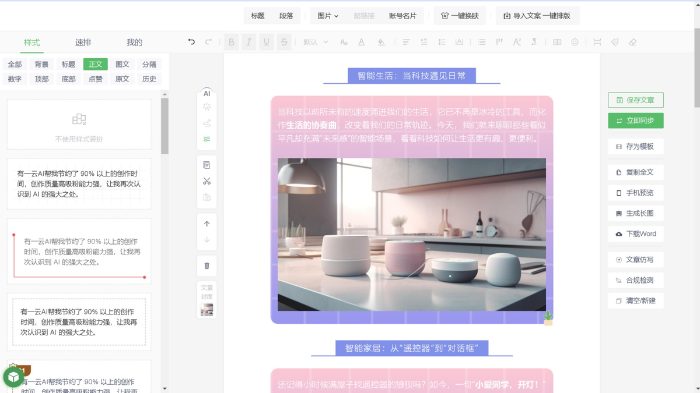Screen dimensions: 700x393
Task: Toggle bold formatting in the toolbar
Action: pos(232,42)
